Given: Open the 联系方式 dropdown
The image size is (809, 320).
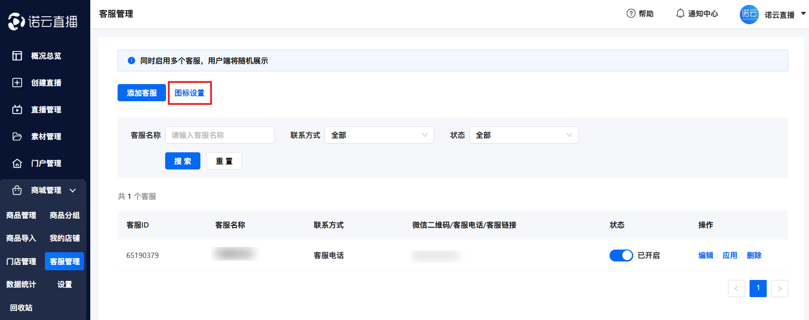Looking at the screenshot, I should 379,135.
